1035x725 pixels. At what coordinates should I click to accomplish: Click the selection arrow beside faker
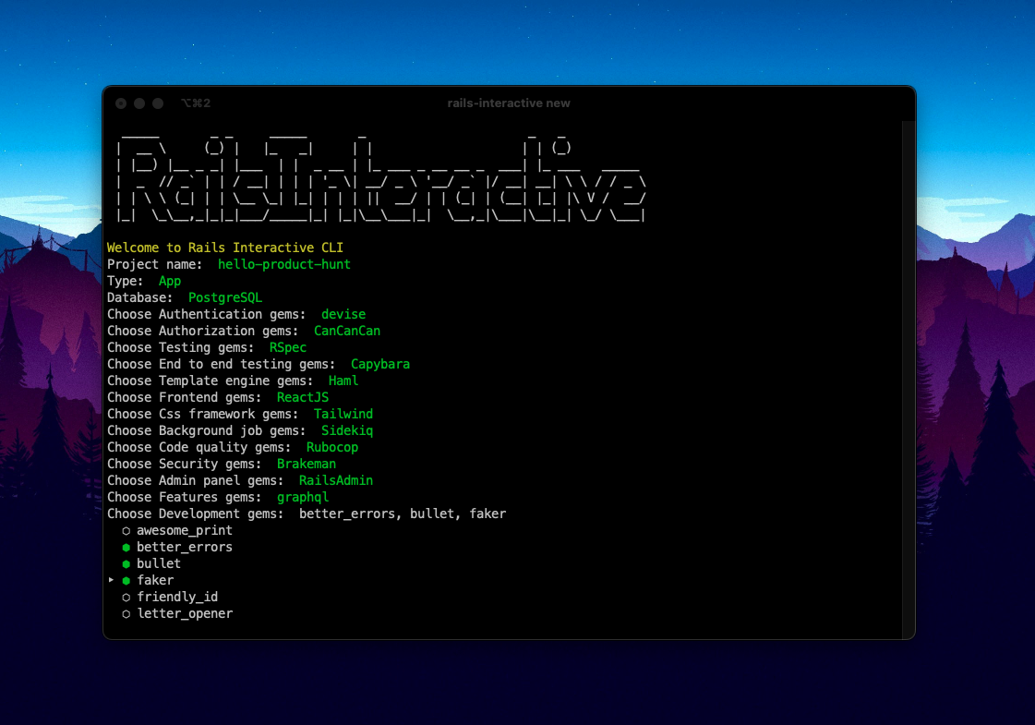click(112, 580)
